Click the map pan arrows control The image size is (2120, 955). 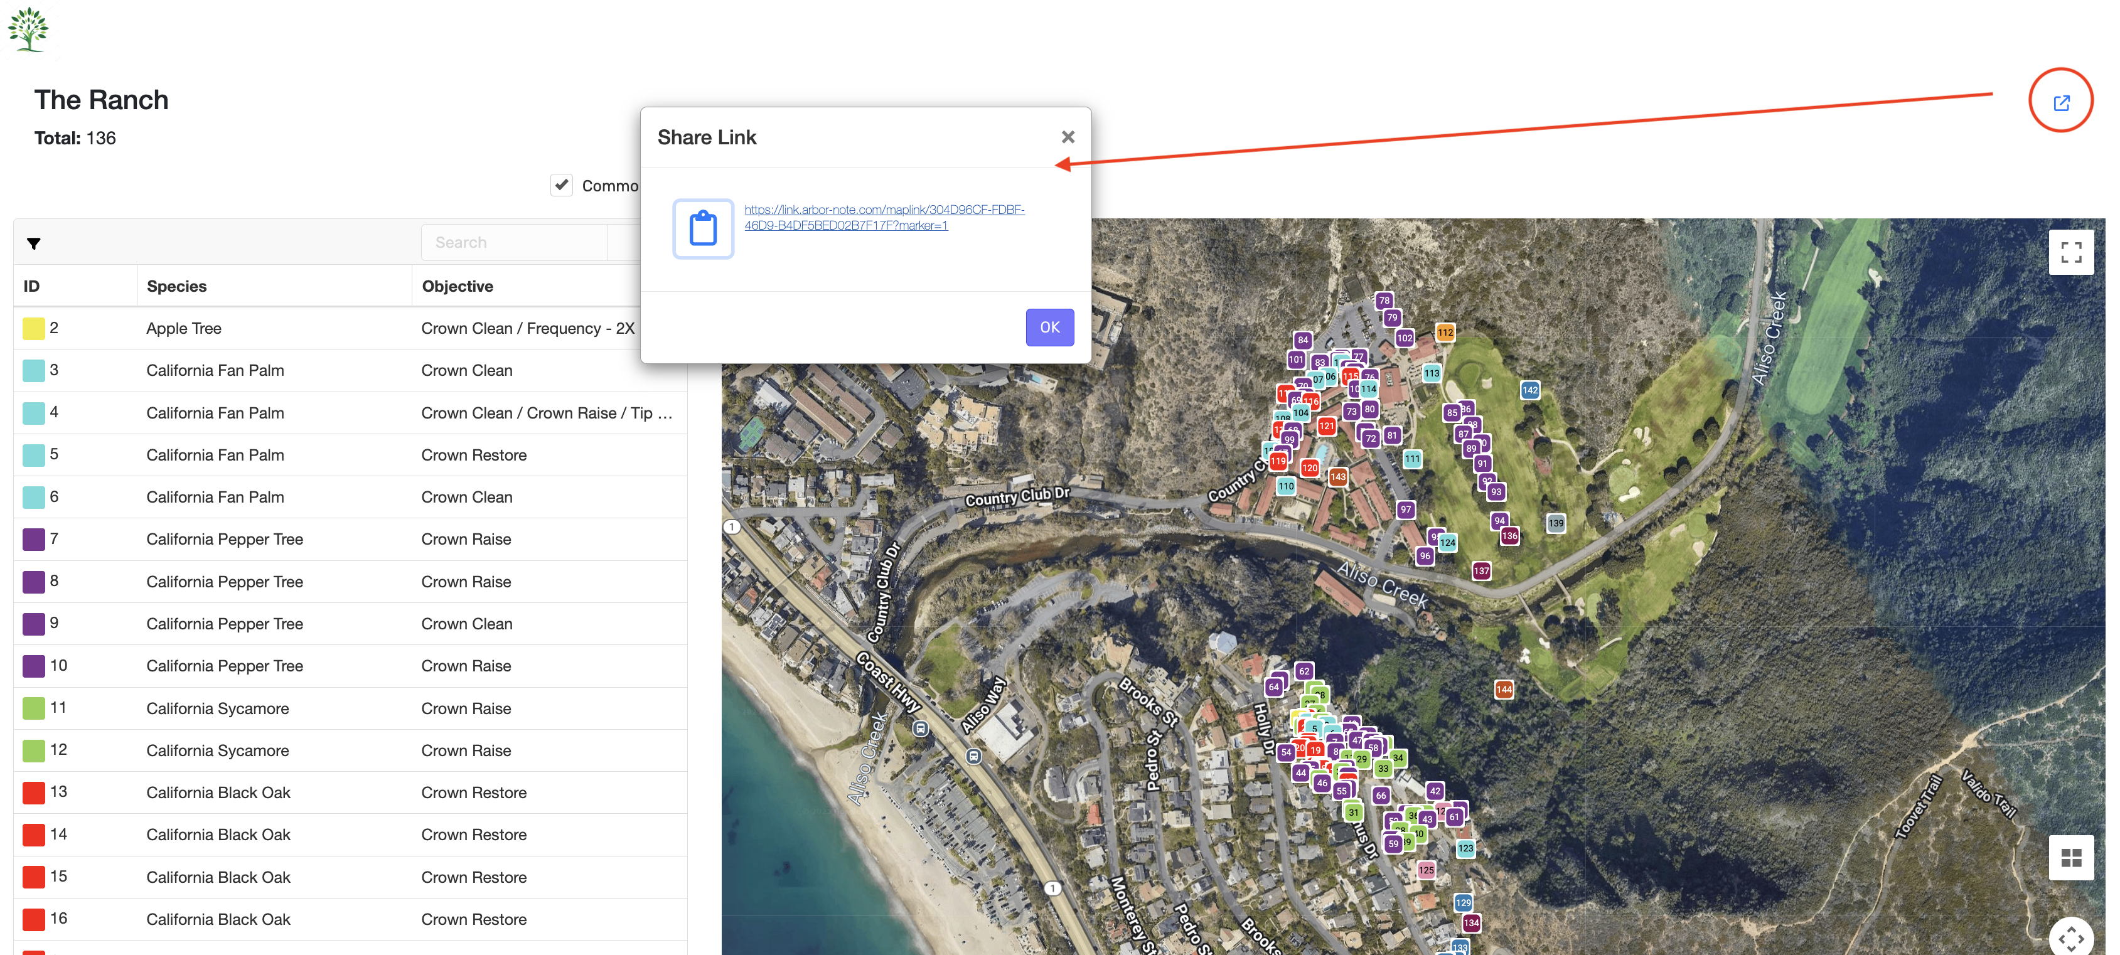click(2070, 937)
